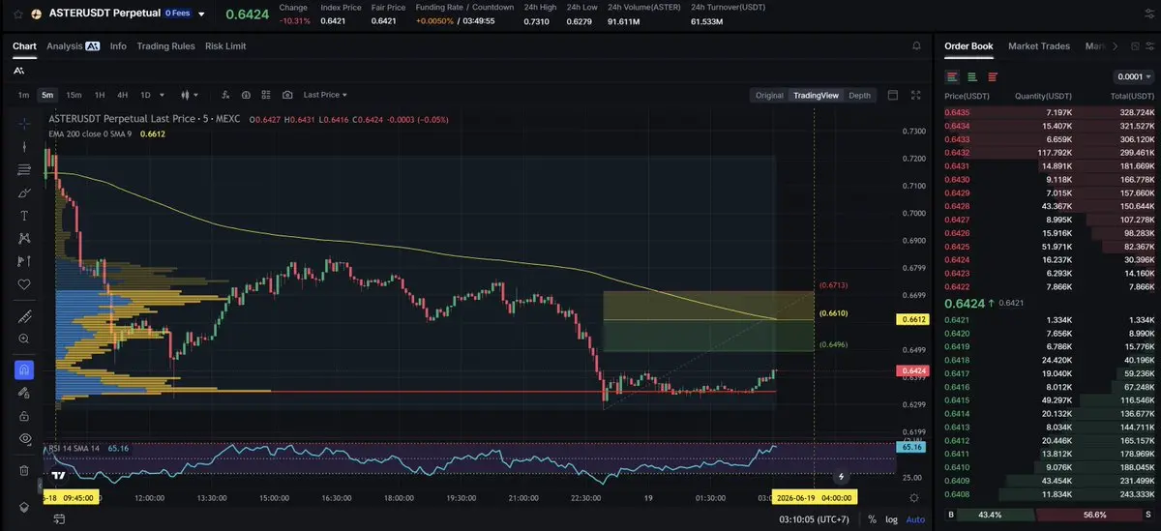Toggle lock all drawing tools
The height and width of the screenshot is (531, 1161).
point(24,415)
